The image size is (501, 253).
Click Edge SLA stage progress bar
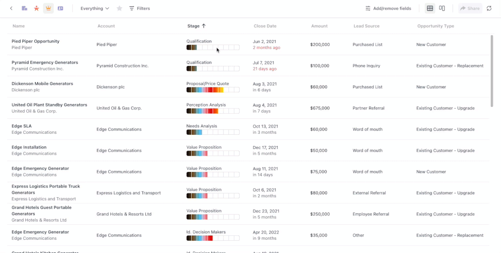coord(213,132)
